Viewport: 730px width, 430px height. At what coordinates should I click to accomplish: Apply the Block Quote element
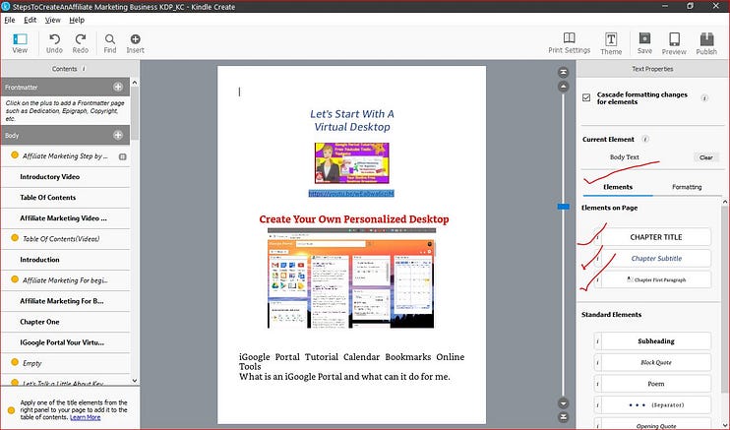coord(655,362)
